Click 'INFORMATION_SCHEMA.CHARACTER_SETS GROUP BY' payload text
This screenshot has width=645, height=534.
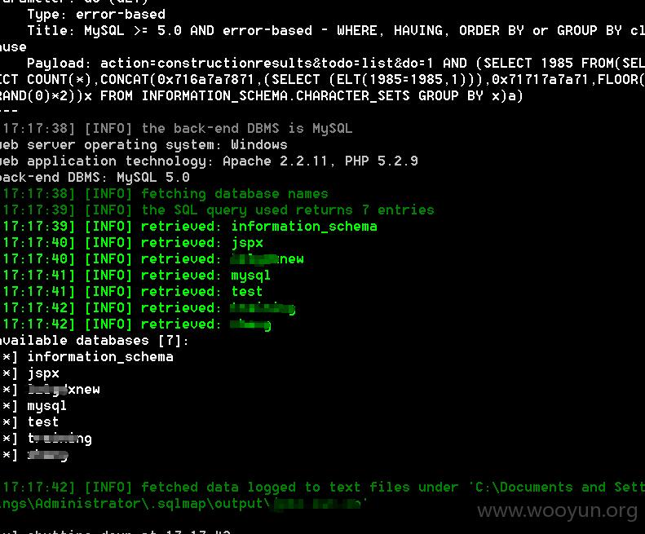pos(312,96)
